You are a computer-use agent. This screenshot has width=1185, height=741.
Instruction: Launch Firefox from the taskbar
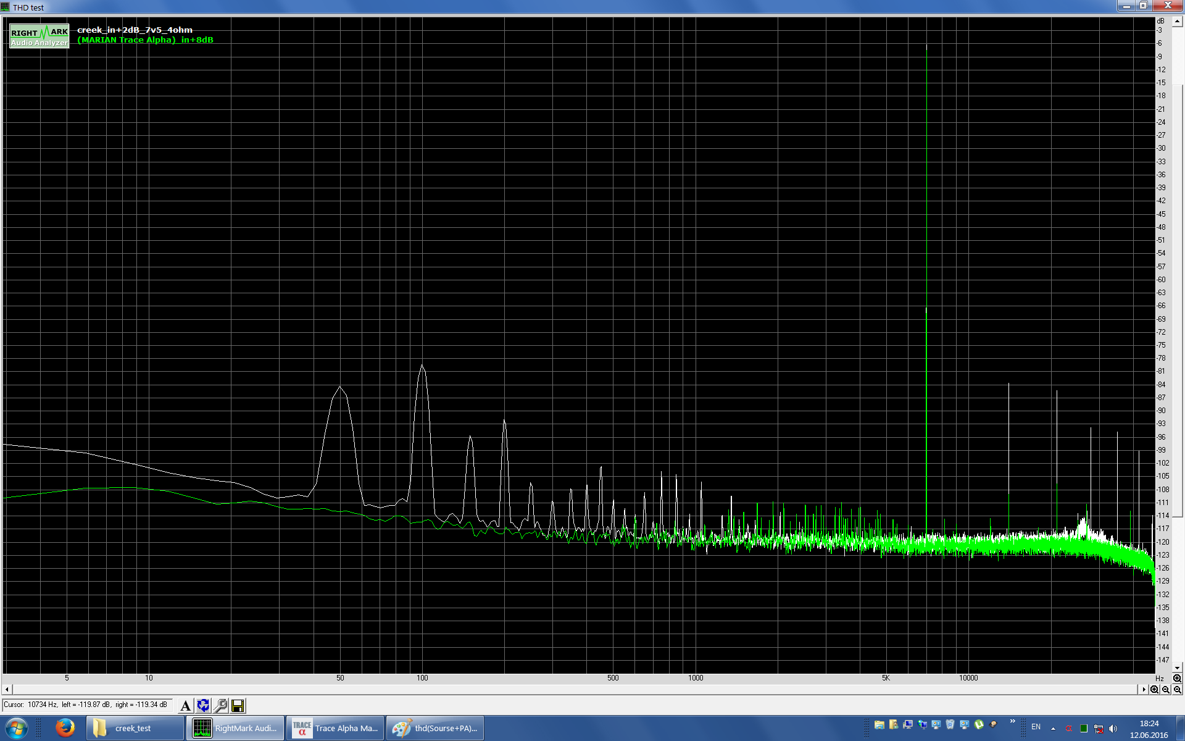[65, 728]
